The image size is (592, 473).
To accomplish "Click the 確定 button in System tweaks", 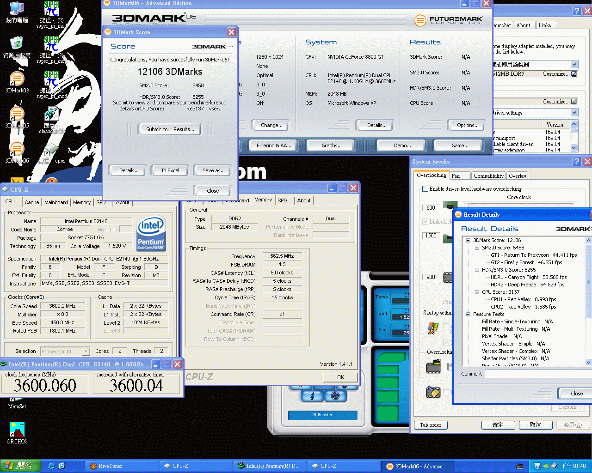I will click(498, 425).
